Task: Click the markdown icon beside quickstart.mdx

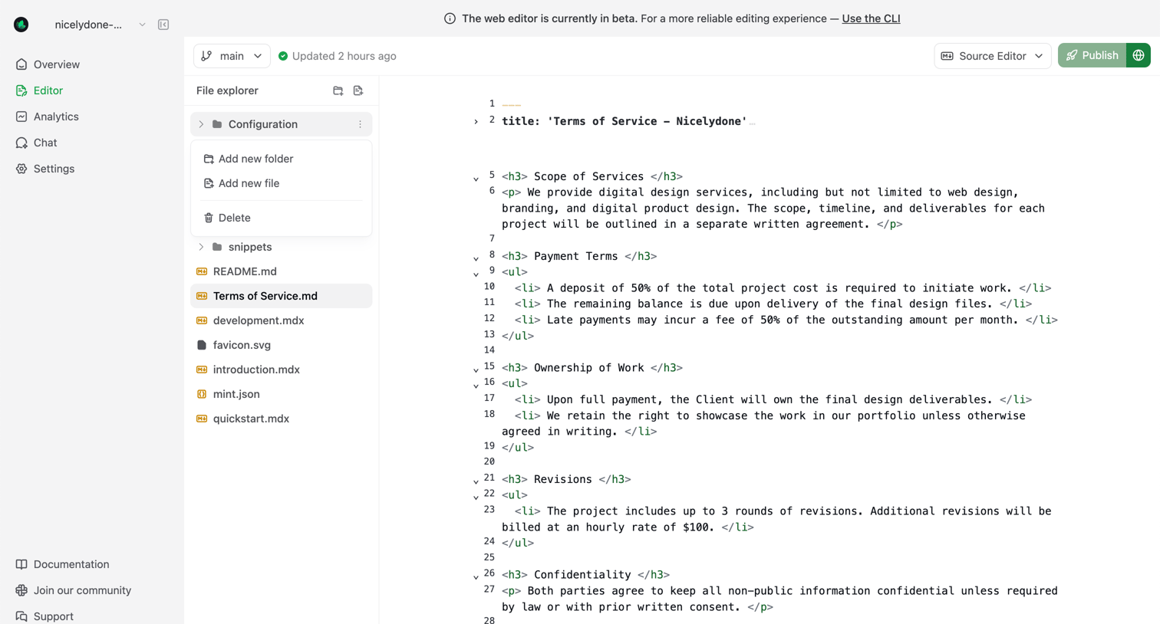Action: tap(202, 419)
